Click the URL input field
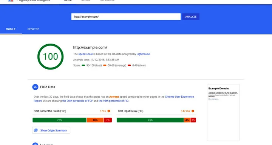This screenshot has height=145, width=272. (x=126, y=17)
